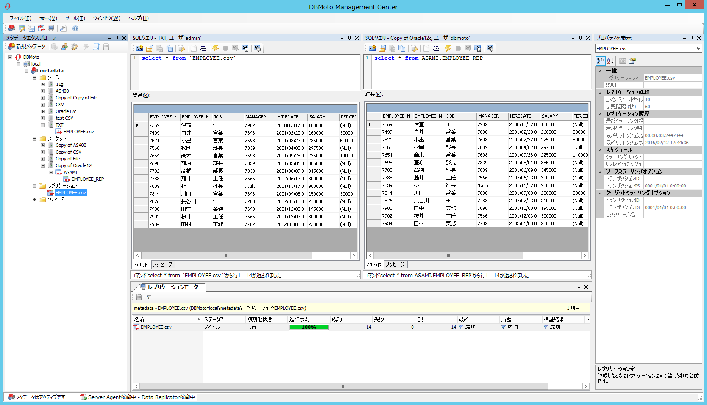Viewport: 707px width, 405px height.
Task: Click the key icon in the main toolbar
Action: point(63,28)
